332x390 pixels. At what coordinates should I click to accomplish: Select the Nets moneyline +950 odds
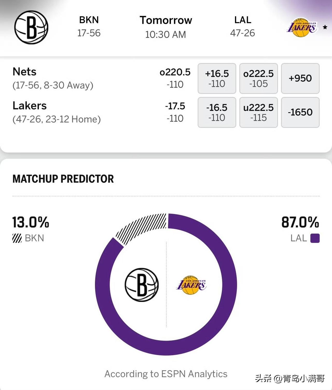[x=300, y=78]
